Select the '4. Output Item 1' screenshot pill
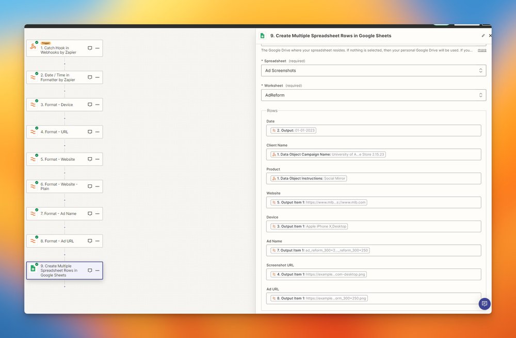This screenshot has width=516, height=338. [318, 274]
